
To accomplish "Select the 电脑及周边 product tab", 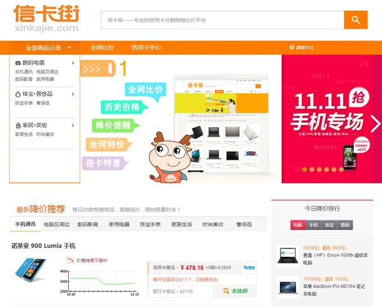I will click(x=56, y=224).
